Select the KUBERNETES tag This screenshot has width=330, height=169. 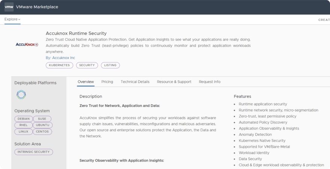click(59, 65)
